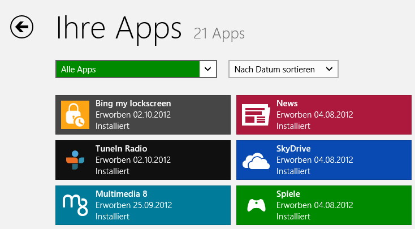Click Installiert status on Bing my lockscreen
The width and height of the screenshot is (415, 229).
113,126
